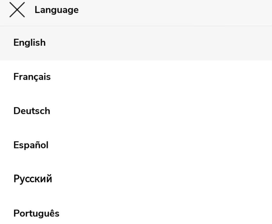Viewport: 272px width, 224px height.
Task: Select the Russian language entry
Action: tap(33, 179)
